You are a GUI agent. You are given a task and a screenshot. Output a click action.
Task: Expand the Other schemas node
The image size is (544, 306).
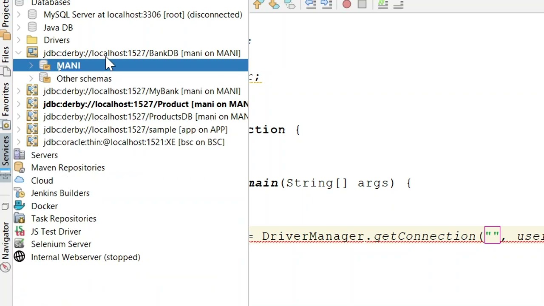click(31, 78)
